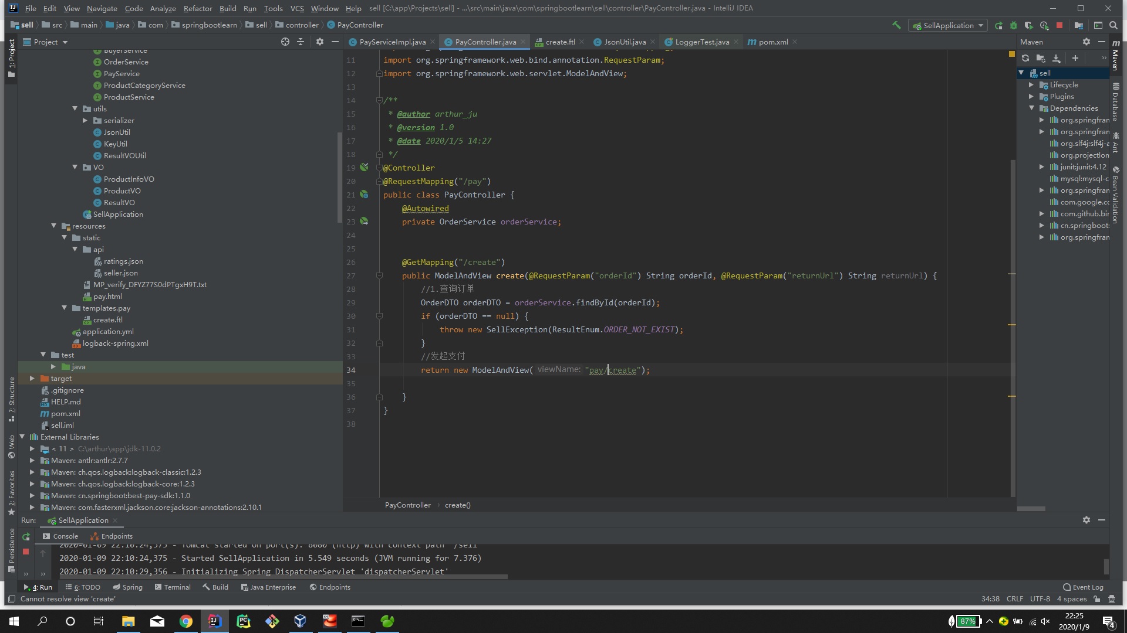Open the 6: TODO tool window
The image size is (1127, 633).
[x=83, y=587]
